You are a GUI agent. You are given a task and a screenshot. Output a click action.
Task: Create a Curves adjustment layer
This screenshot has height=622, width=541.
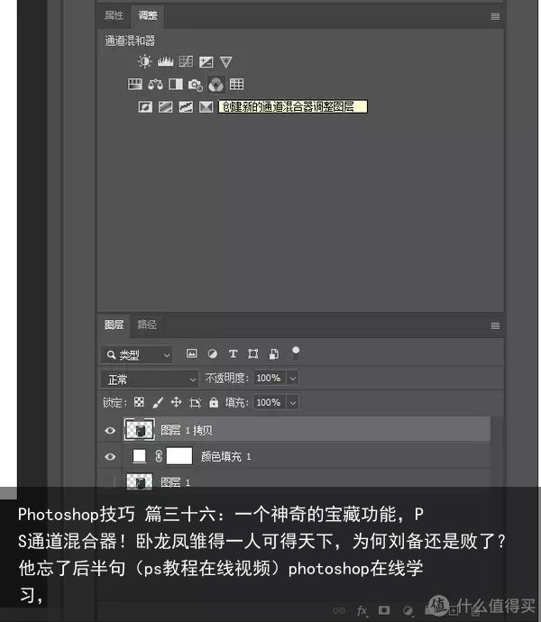pos(186,61)
